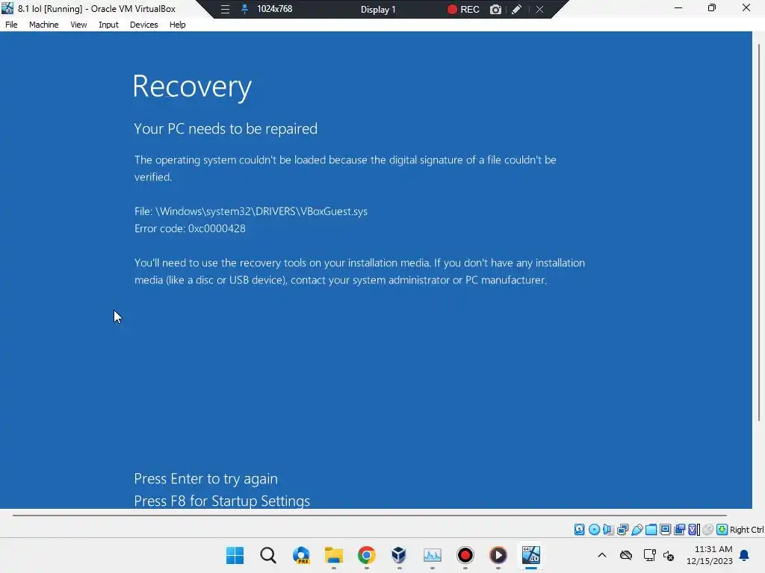
Task: Open the File menu
Action: (11, 25)
